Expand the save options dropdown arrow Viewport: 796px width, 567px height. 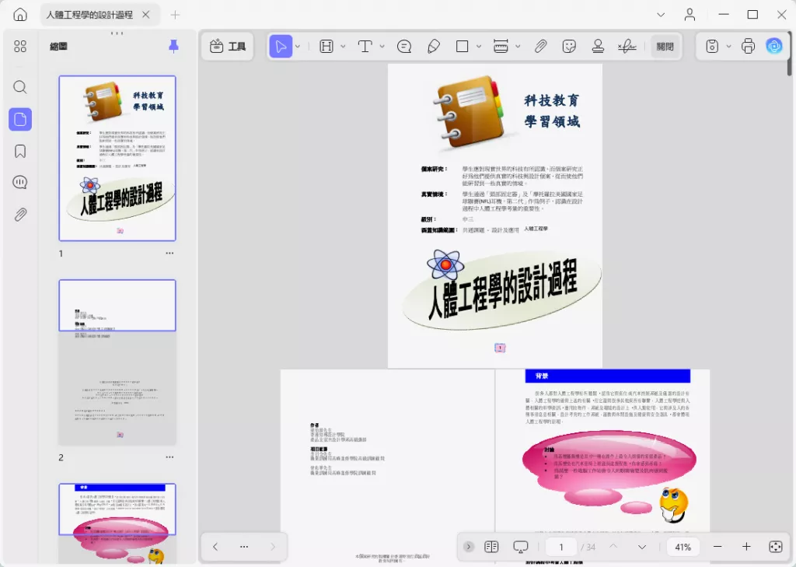point(728,46)
